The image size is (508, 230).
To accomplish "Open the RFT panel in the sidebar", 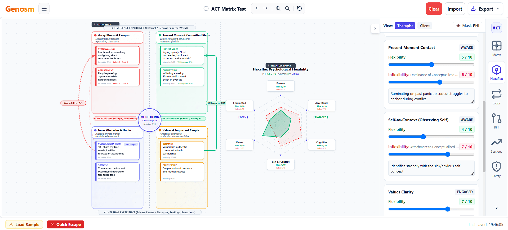I will point(496,121).
